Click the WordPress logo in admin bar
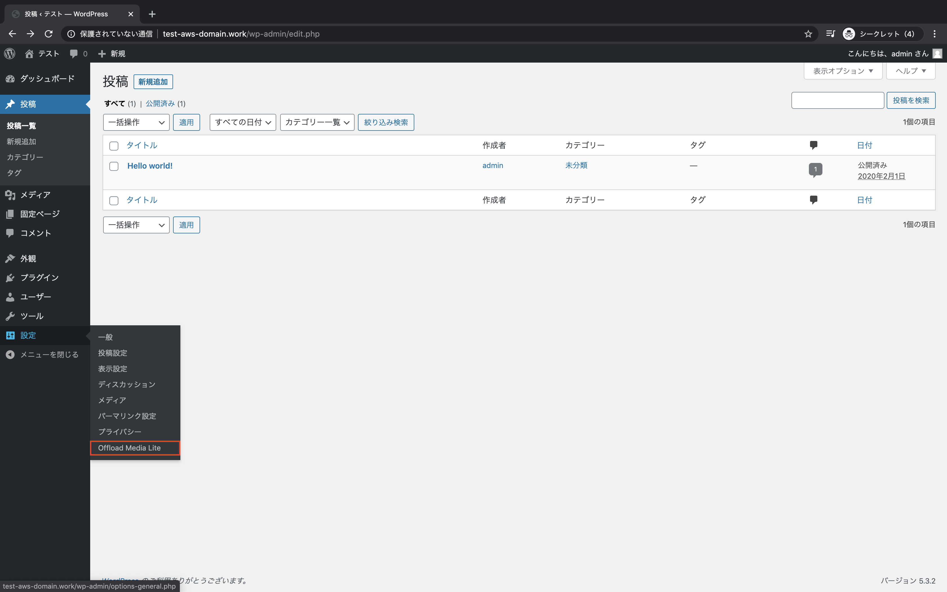Image resolution: width=947 pixels, height=592 pixels. click(x=10, y=54)
